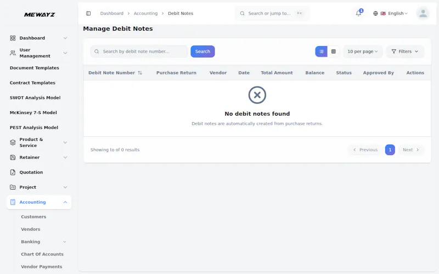Click the Showing to of 0 results text
This screenshot has height=274, width=439.
[x=115, y=150]
